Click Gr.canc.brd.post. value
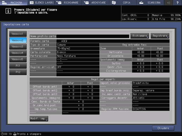Screen dimensions: 182x136 coord(81,106)
